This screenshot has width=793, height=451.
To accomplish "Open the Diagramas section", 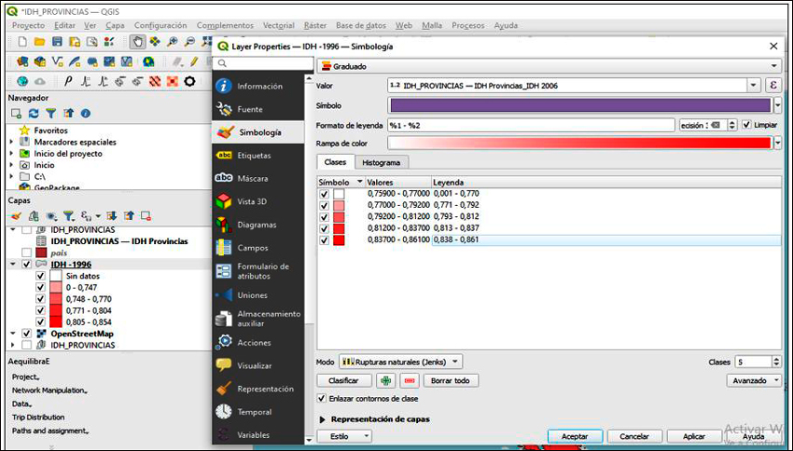I will pos(256,225).
